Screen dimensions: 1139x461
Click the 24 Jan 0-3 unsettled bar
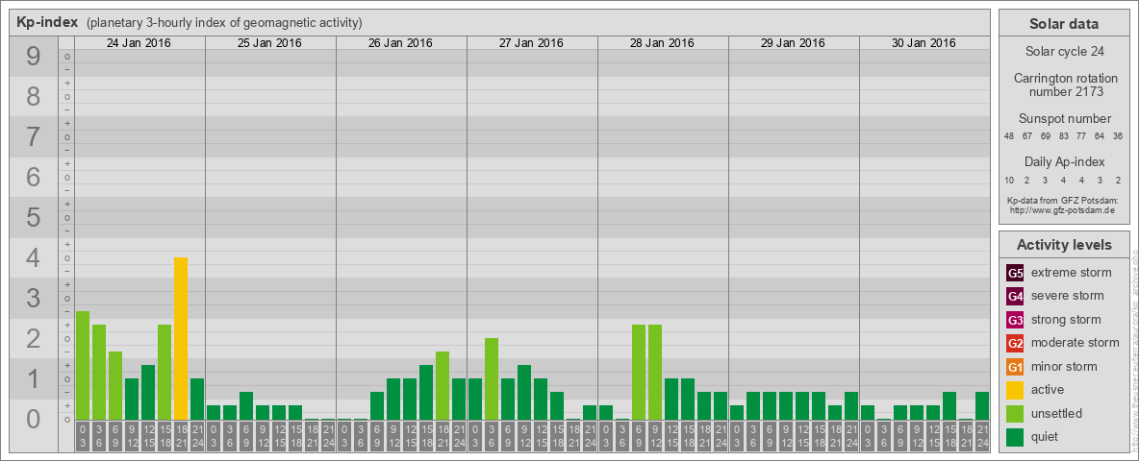[x=82, y=365]
